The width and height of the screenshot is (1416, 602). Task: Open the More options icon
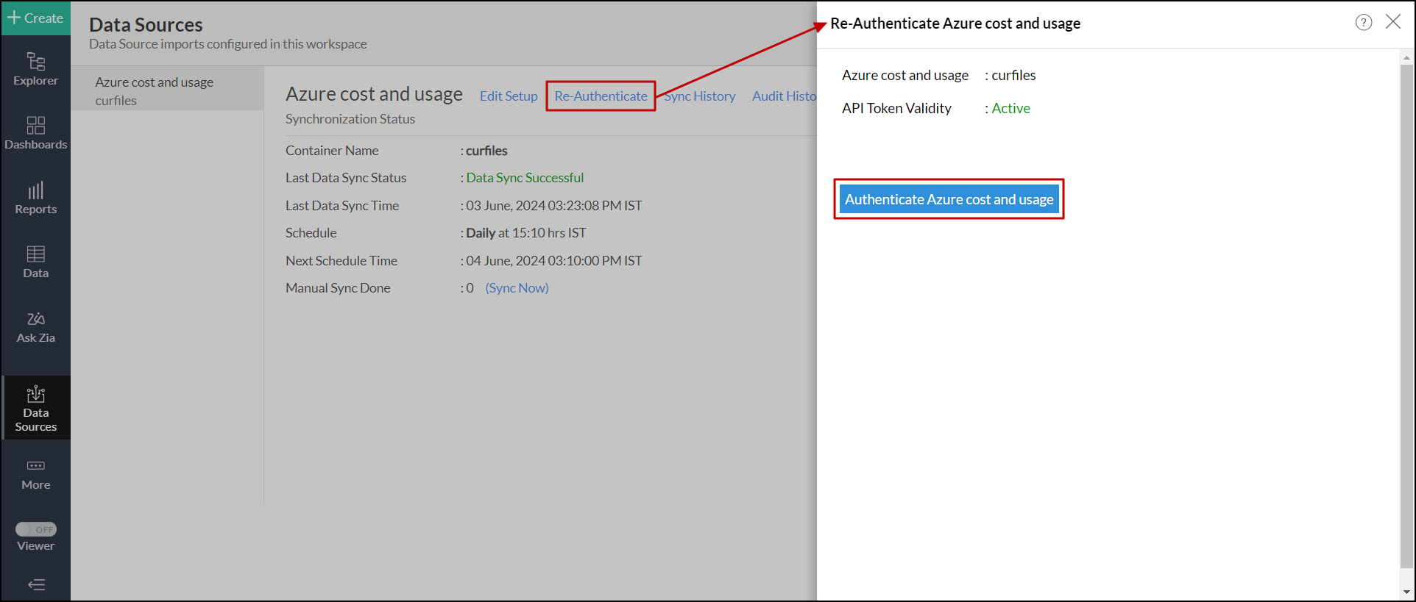[35, 474]
